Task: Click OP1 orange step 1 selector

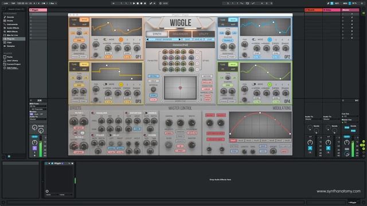Action: pos(121,39)
